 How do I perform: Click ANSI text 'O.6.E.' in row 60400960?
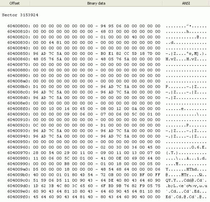199,147
